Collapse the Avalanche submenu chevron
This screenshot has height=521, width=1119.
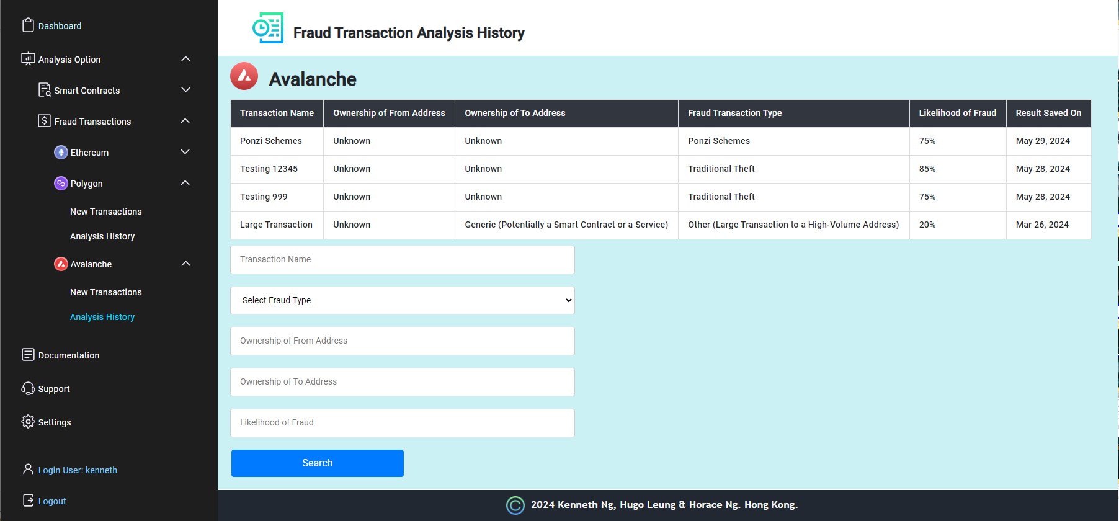point(185,264)
